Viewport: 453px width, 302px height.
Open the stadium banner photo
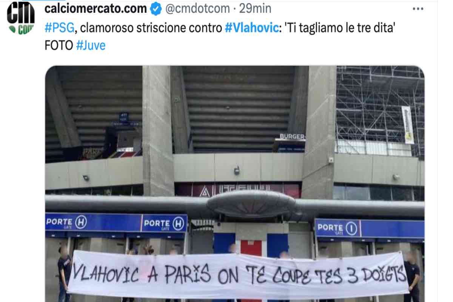[x=234, y=184]
